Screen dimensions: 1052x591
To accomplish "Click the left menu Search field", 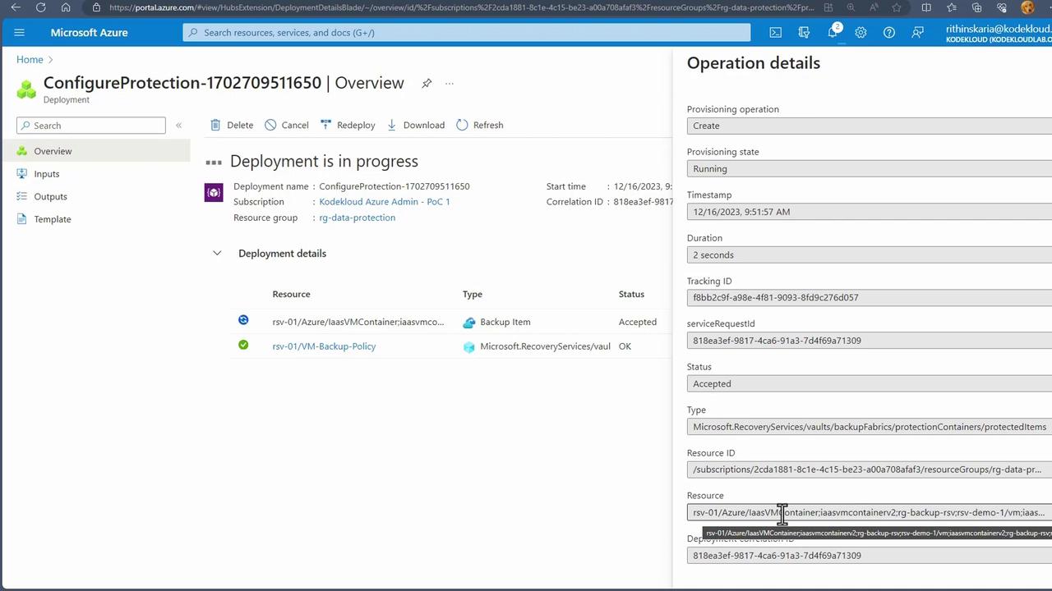I will 91,126.
